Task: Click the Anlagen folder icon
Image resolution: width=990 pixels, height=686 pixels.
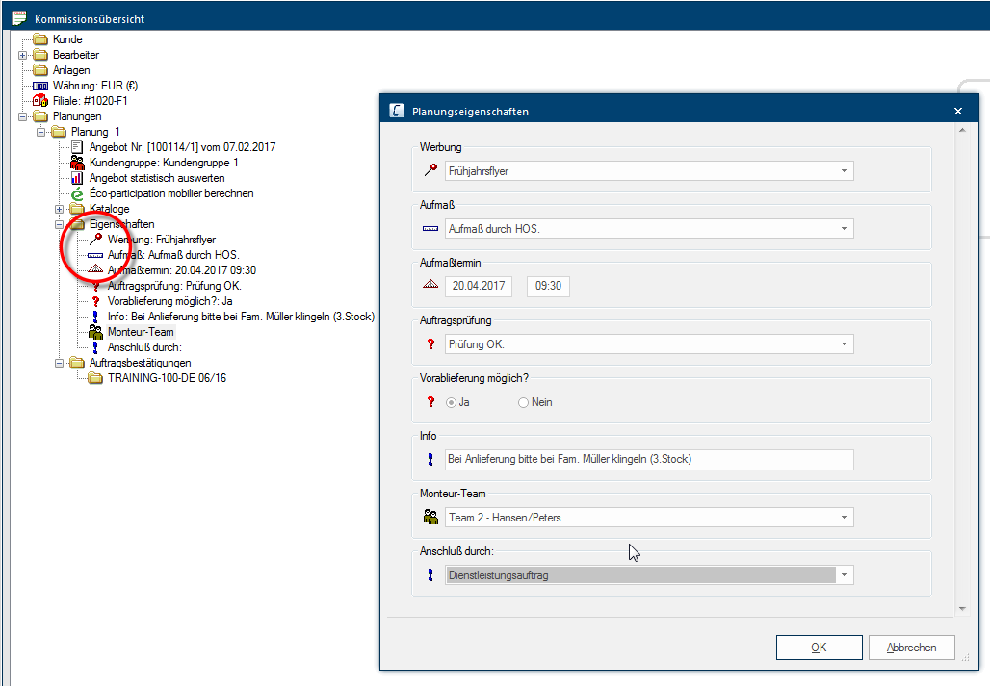Action: 40,70
